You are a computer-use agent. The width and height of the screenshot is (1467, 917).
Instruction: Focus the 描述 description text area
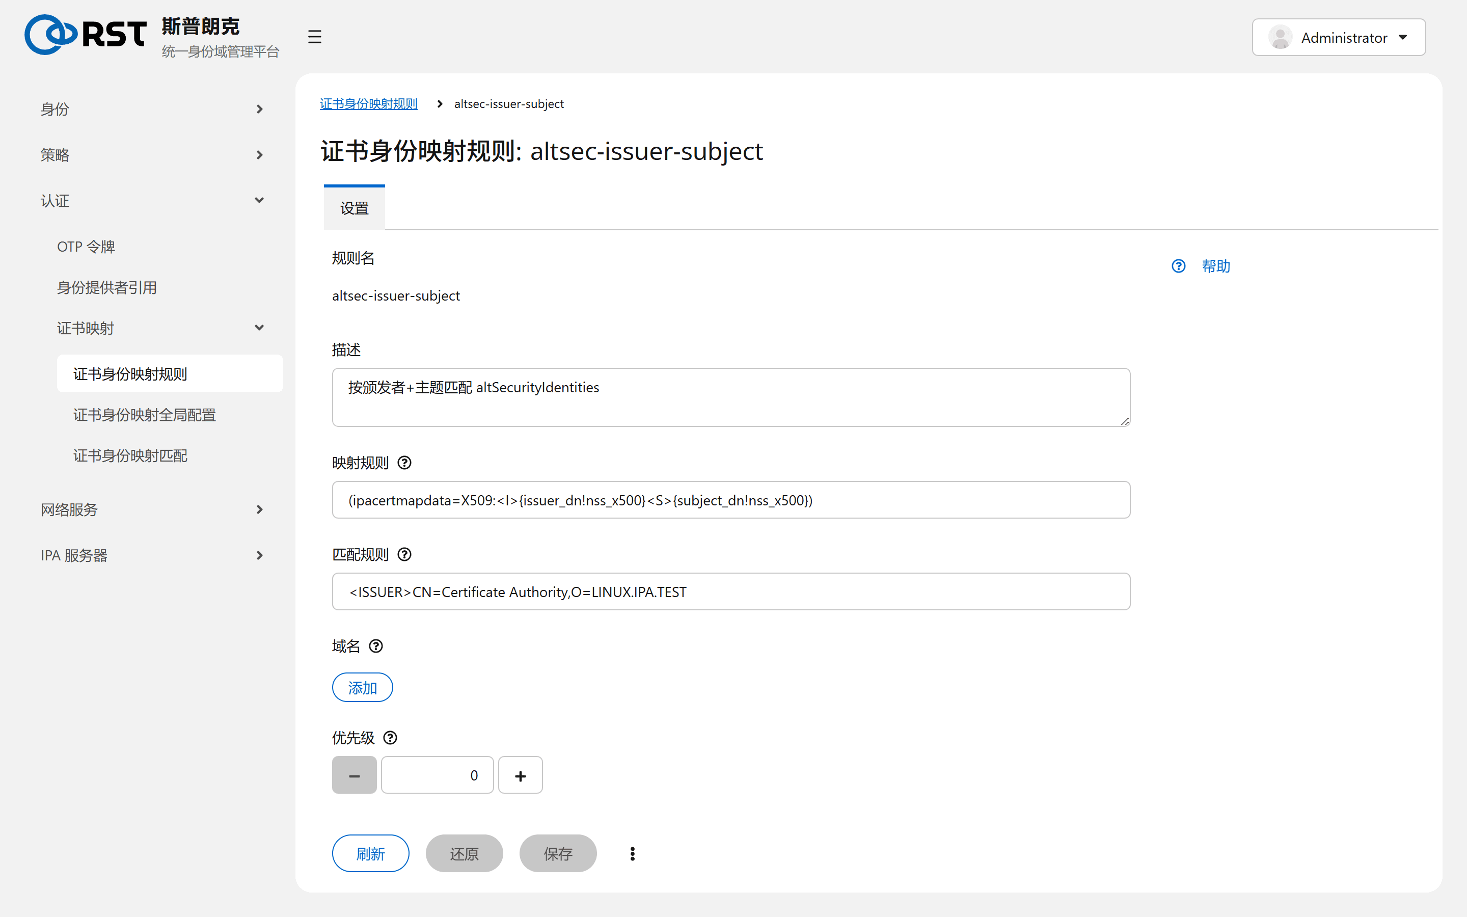pos(731,397)
